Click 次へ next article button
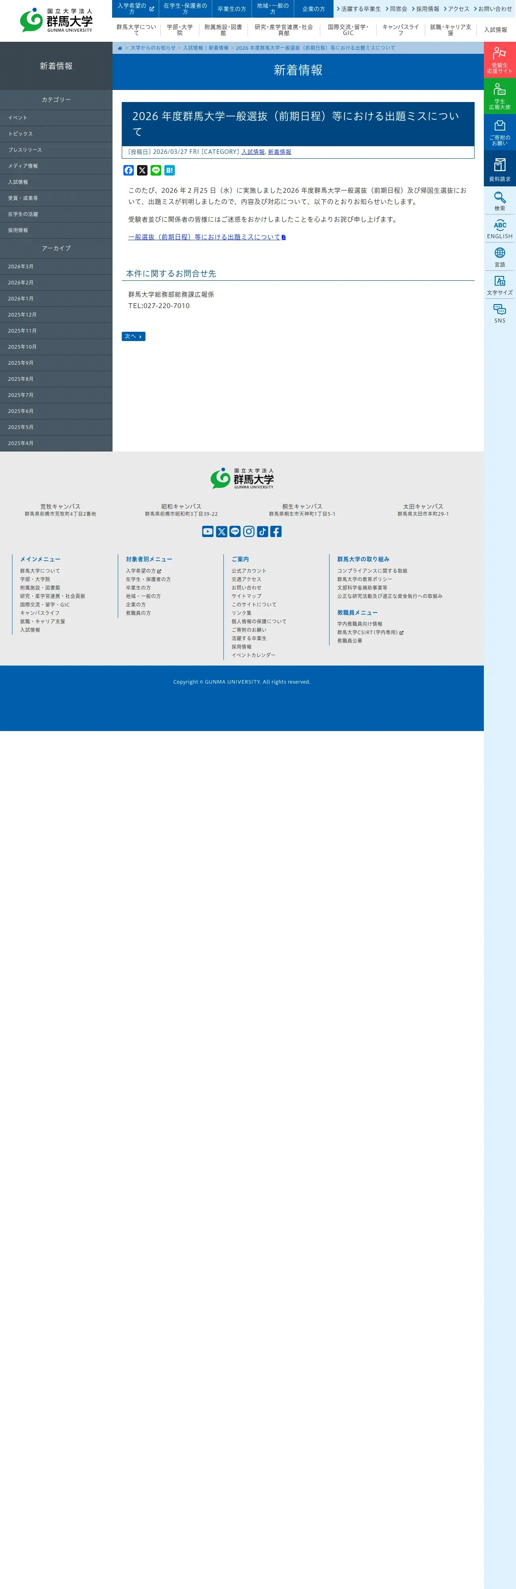 tap(133, 336)
